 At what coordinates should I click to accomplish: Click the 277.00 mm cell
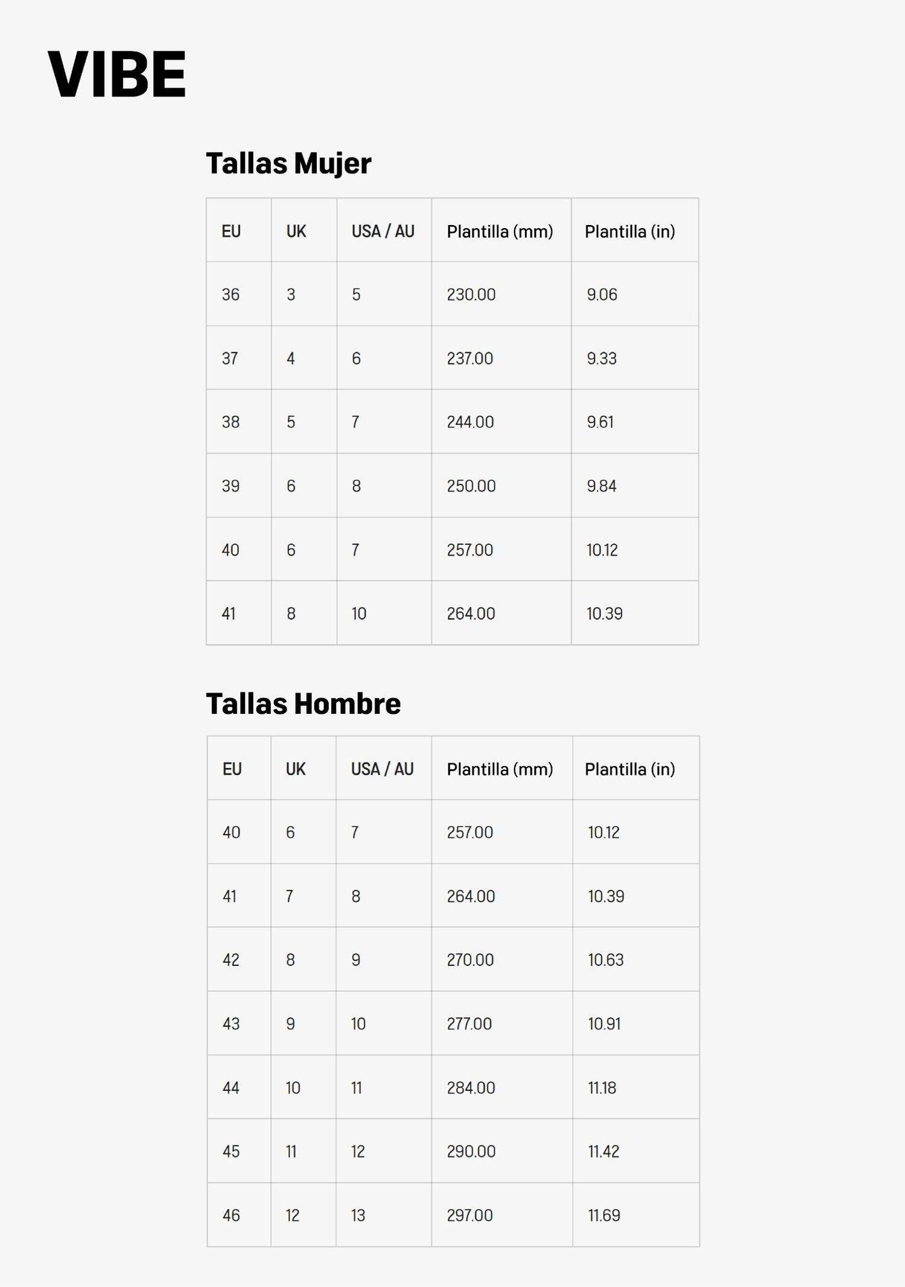click(469, 1024)
